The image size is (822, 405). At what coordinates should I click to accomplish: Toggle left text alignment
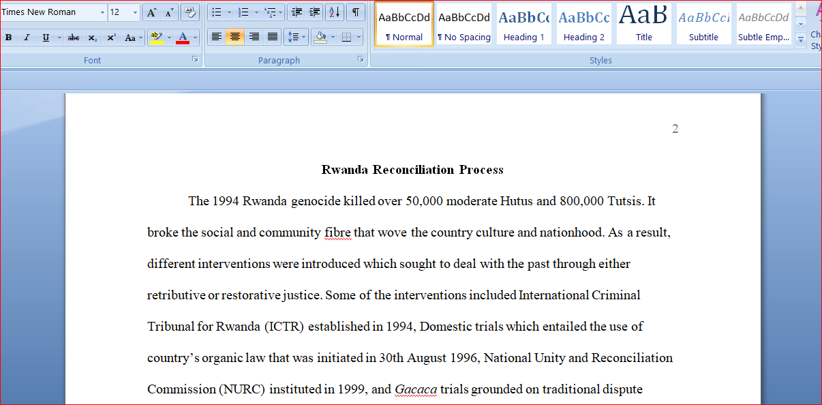coord(216,37)
